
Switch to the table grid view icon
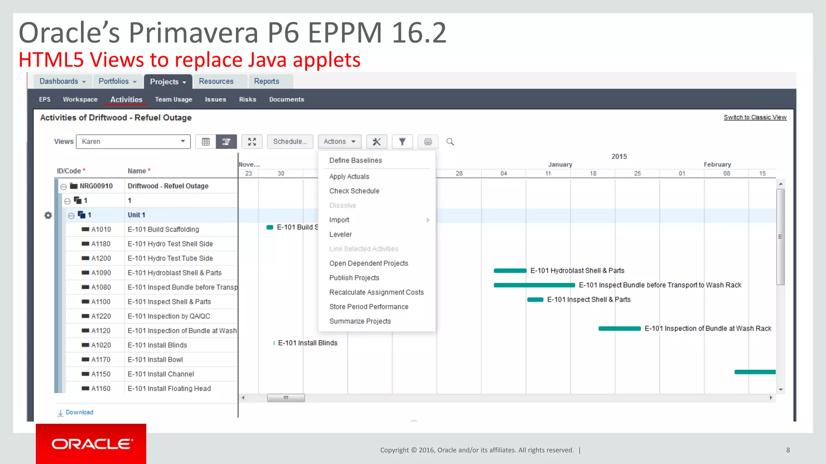coord(206,142)
